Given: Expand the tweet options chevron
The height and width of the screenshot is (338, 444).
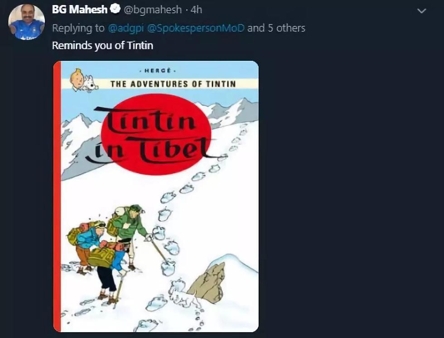Looking at the screenshot, I should [421, 10].
